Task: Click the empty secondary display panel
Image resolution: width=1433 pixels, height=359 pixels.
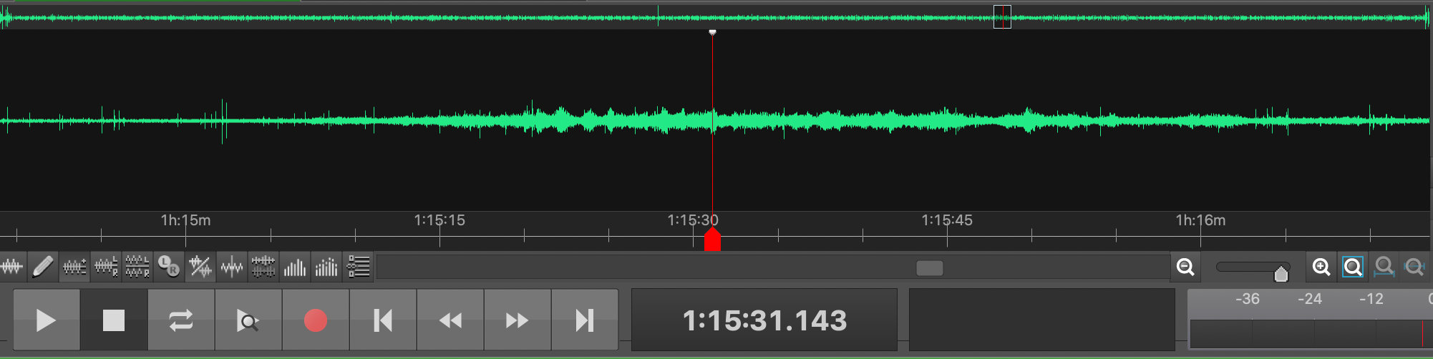Action: pos(1041,320)
